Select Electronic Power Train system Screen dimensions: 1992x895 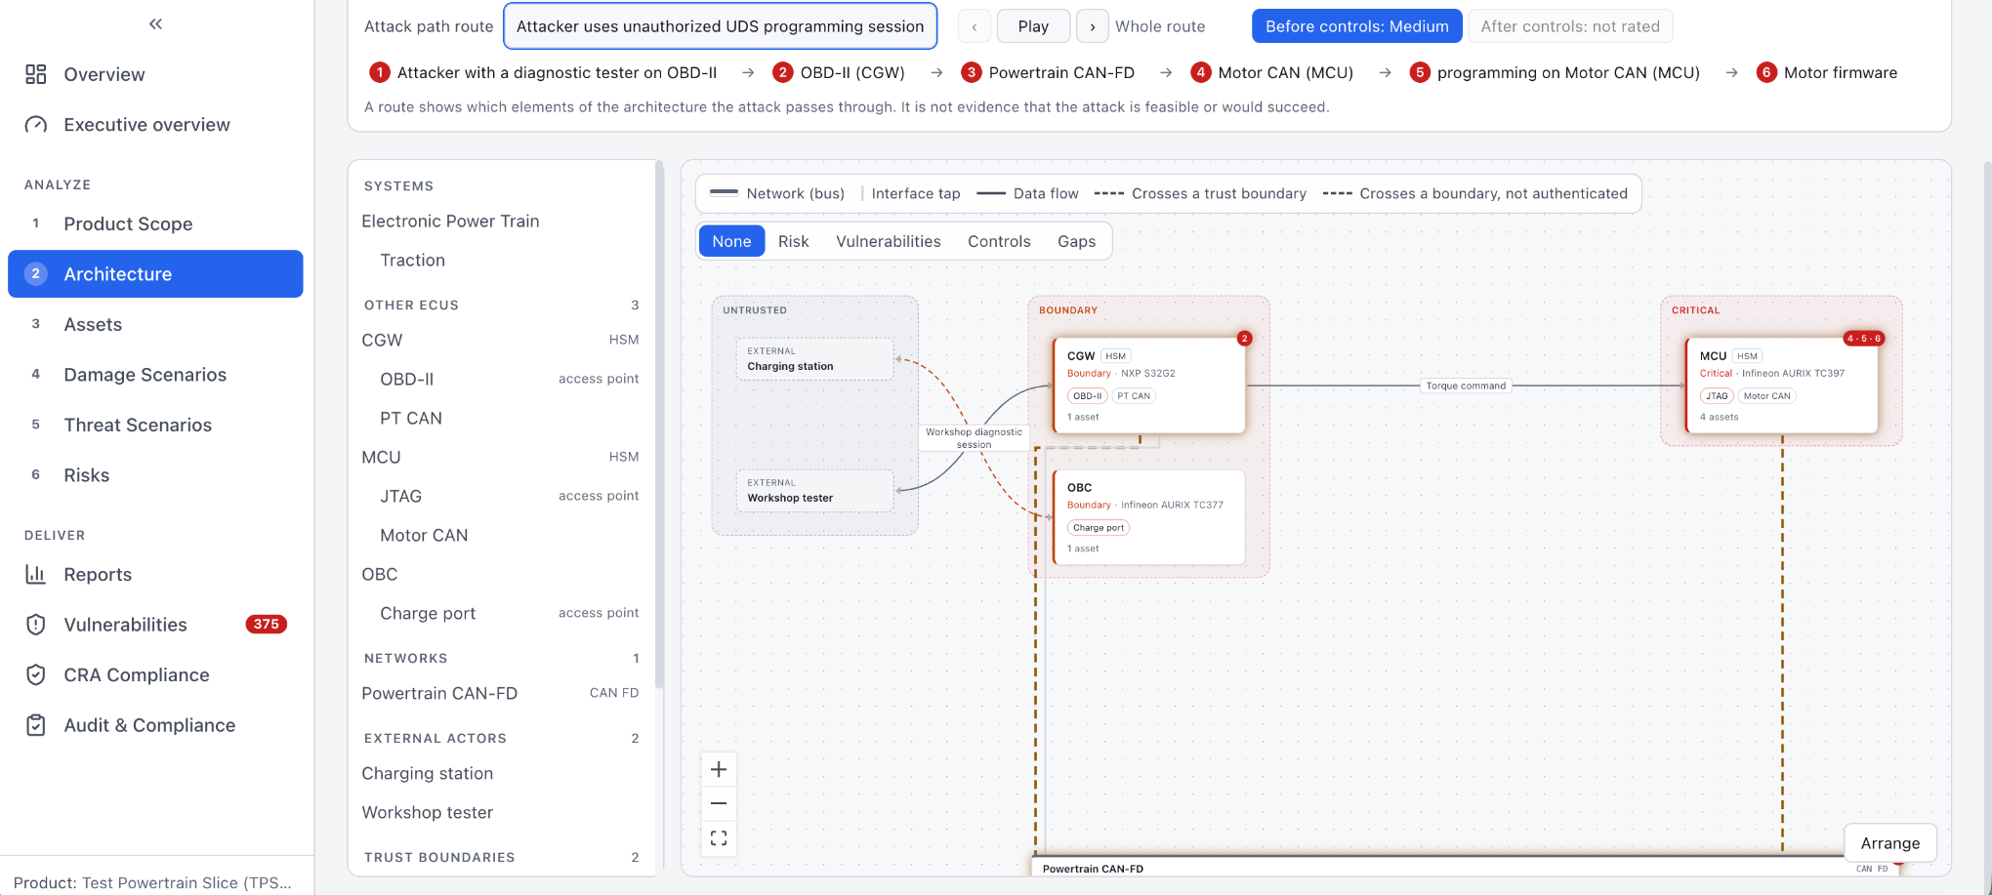pyautogui.click(x=500, y=222)
